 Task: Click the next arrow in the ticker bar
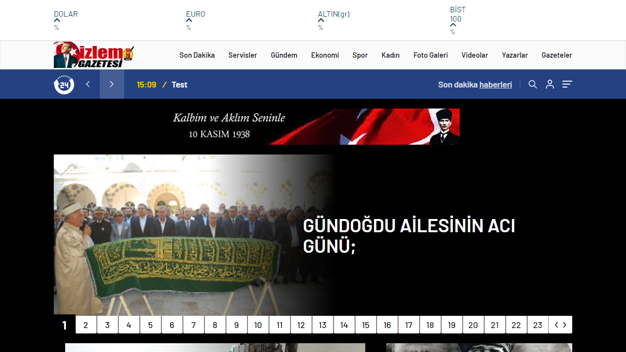coord(112,84)
